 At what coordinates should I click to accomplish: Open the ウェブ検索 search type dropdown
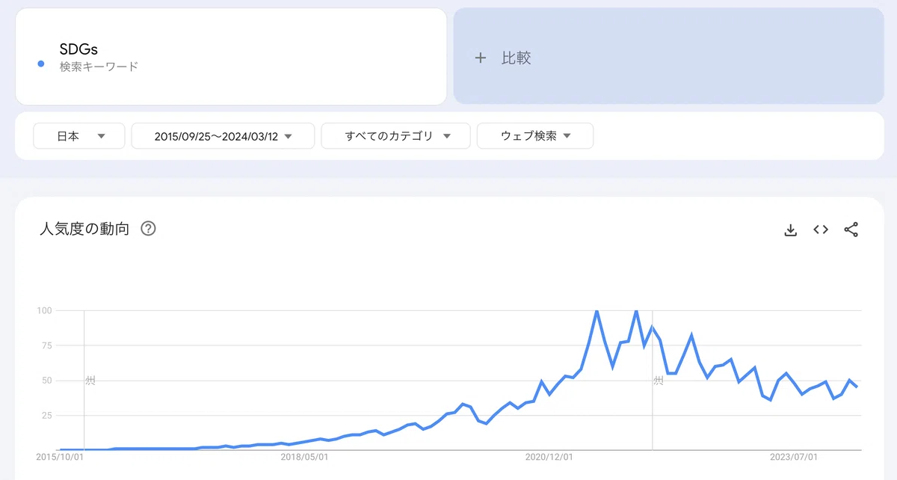tap(535, 136)
